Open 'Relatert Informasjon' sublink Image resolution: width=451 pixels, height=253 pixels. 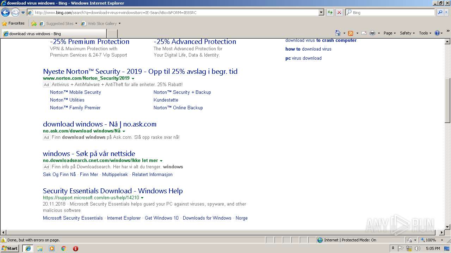(152, 174)
